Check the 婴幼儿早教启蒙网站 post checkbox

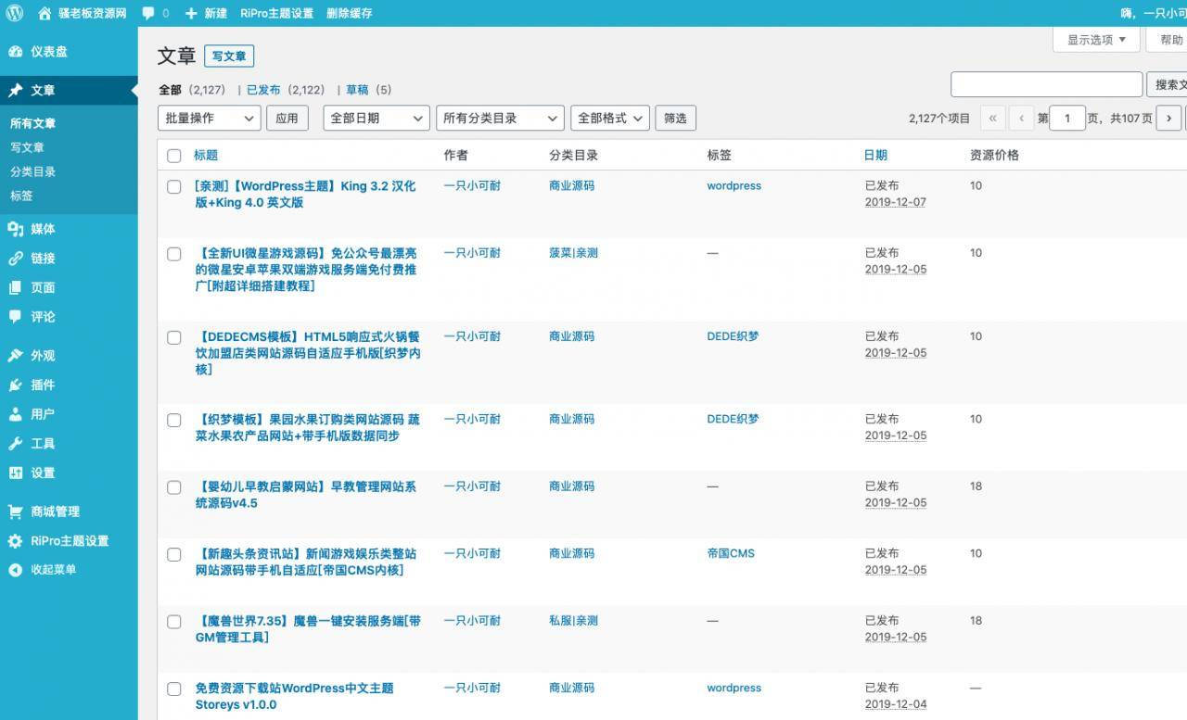click(174, 487)
